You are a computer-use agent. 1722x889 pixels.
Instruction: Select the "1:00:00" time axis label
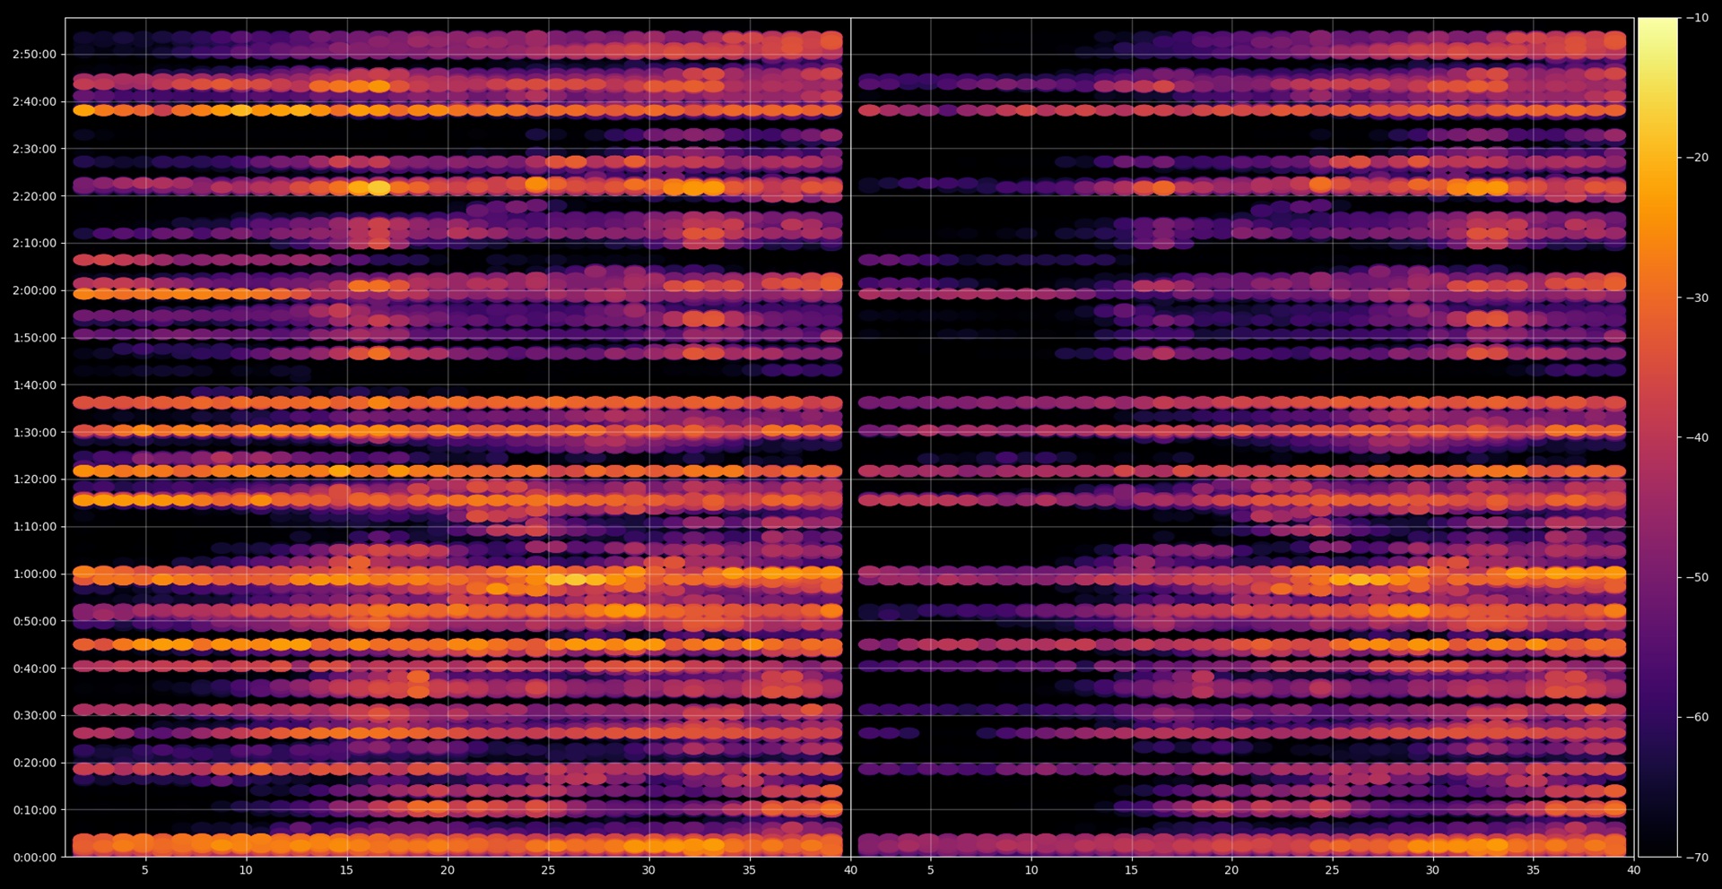[x=34, y=574]
